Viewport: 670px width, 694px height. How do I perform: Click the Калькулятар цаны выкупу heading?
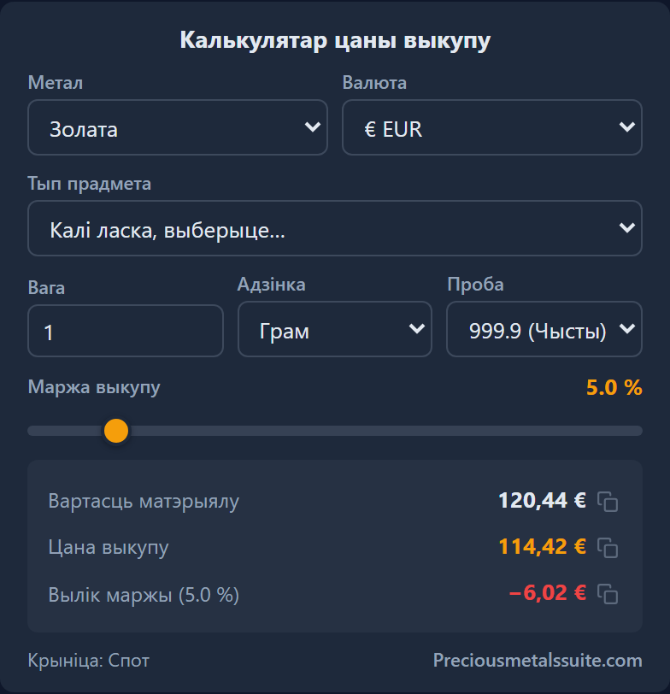(x=335, y=41)
